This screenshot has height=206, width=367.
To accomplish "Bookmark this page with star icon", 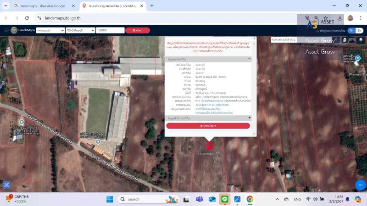I will (x=325, y=18).
